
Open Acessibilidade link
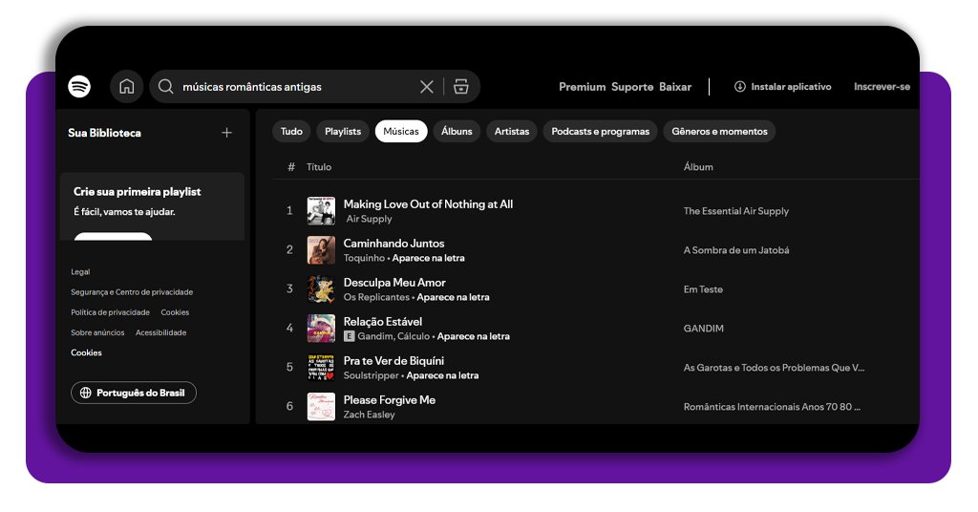160,332
